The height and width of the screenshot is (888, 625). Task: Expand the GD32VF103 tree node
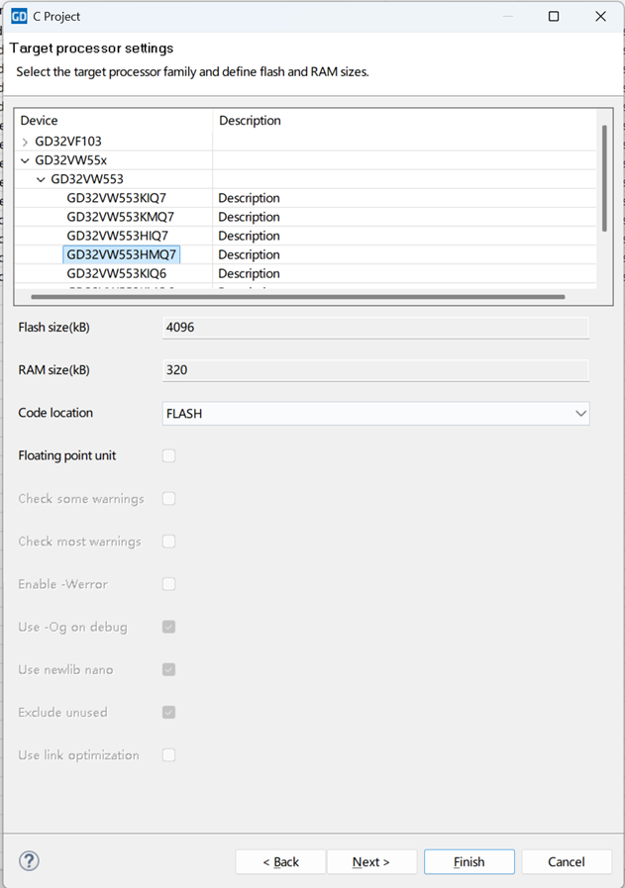point(25,142)
